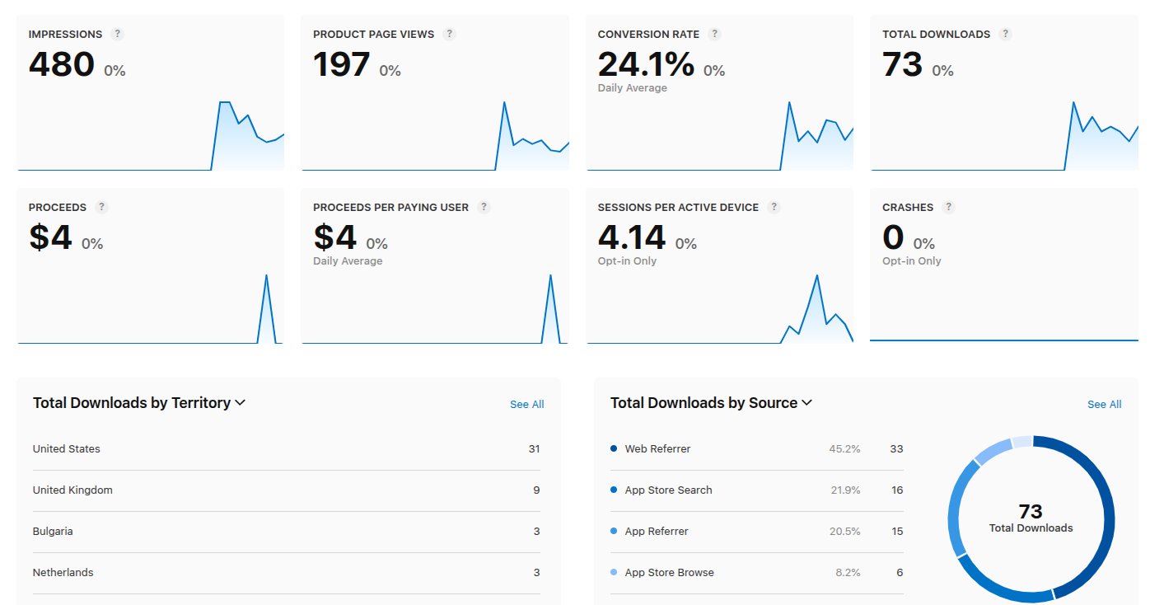Image resolution: width=1150 pixels, height=605 pixels.
Task: Open Sessions Per Active Device chart
Action: pos(720,308)
